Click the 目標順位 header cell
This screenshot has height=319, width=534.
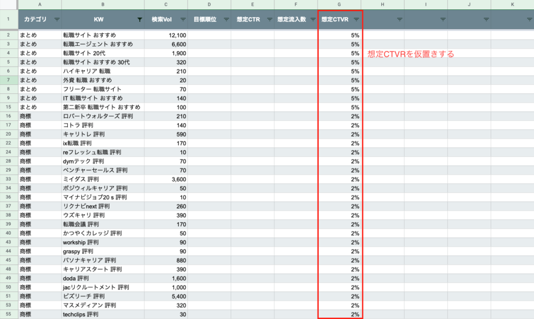[209, 19]
